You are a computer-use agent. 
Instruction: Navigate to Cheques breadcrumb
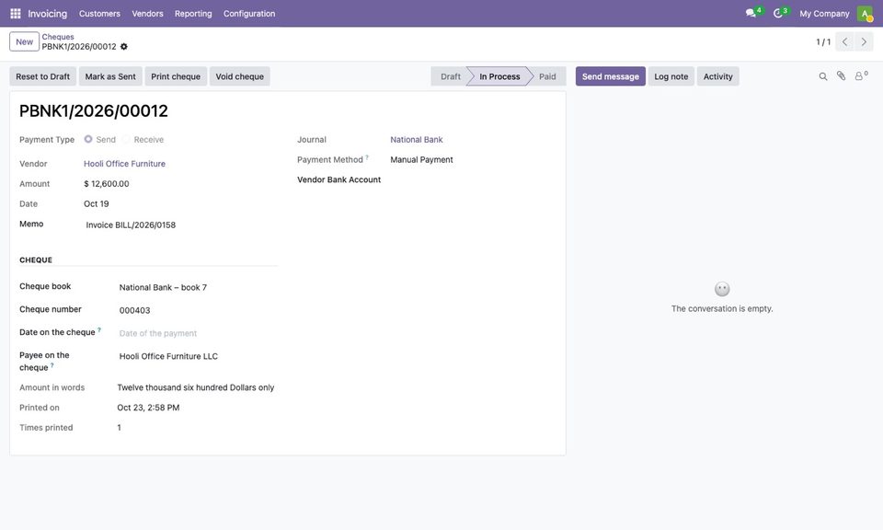point(58,37)
